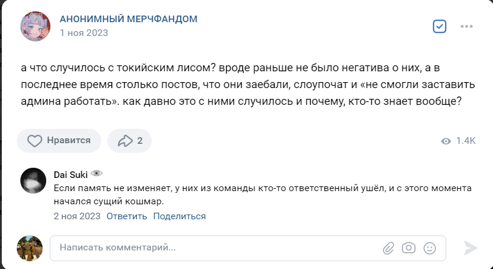Open АНОНИМНЫЙ МЕРЧФАНДОМ community avatar
Screen dimensions: 493x269
point(35,26)
